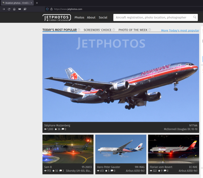This screenshot has width=203, height=178.
Task: Click McDonnell Douglas DC-10-10 aircraft type
Action: pyautogui.click(x=180, y=129)
